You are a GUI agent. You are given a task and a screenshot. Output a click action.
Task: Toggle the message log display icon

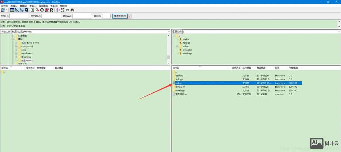(x=12, y=10)
